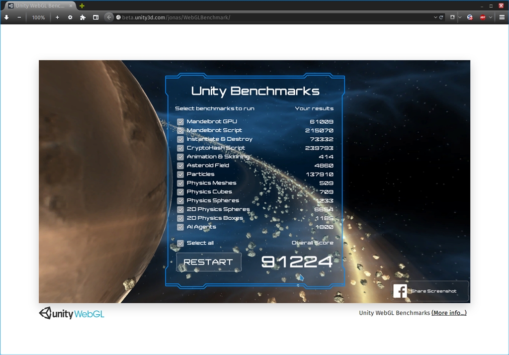509x355 pixels.
Task: Toggle Physics Cubes checkbox
Action: (x=180, y=191)
